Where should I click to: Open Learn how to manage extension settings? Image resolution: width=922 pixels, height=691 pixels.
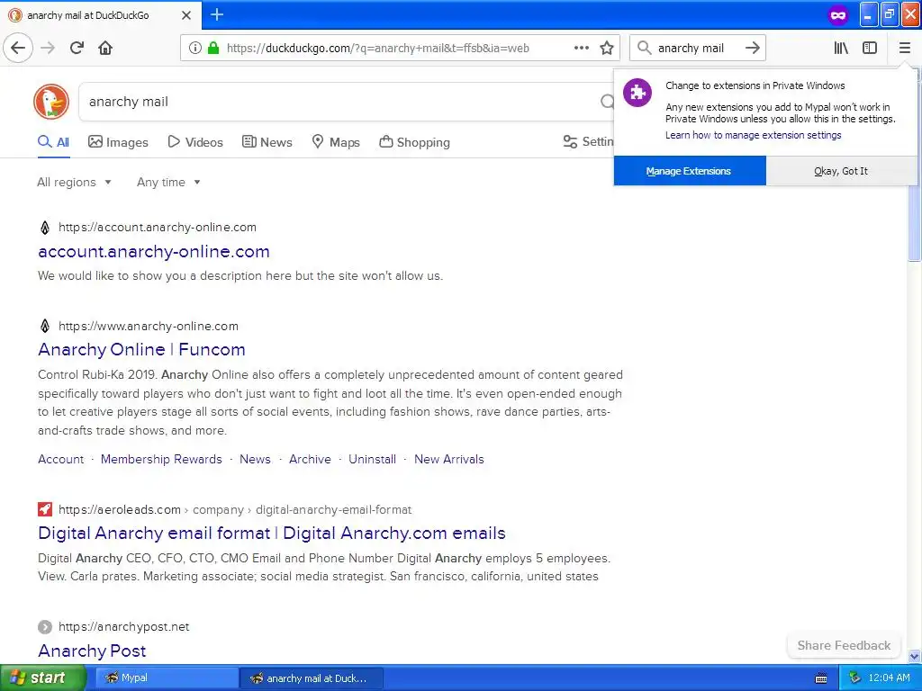pyautogui.click(x=754, y=135)
